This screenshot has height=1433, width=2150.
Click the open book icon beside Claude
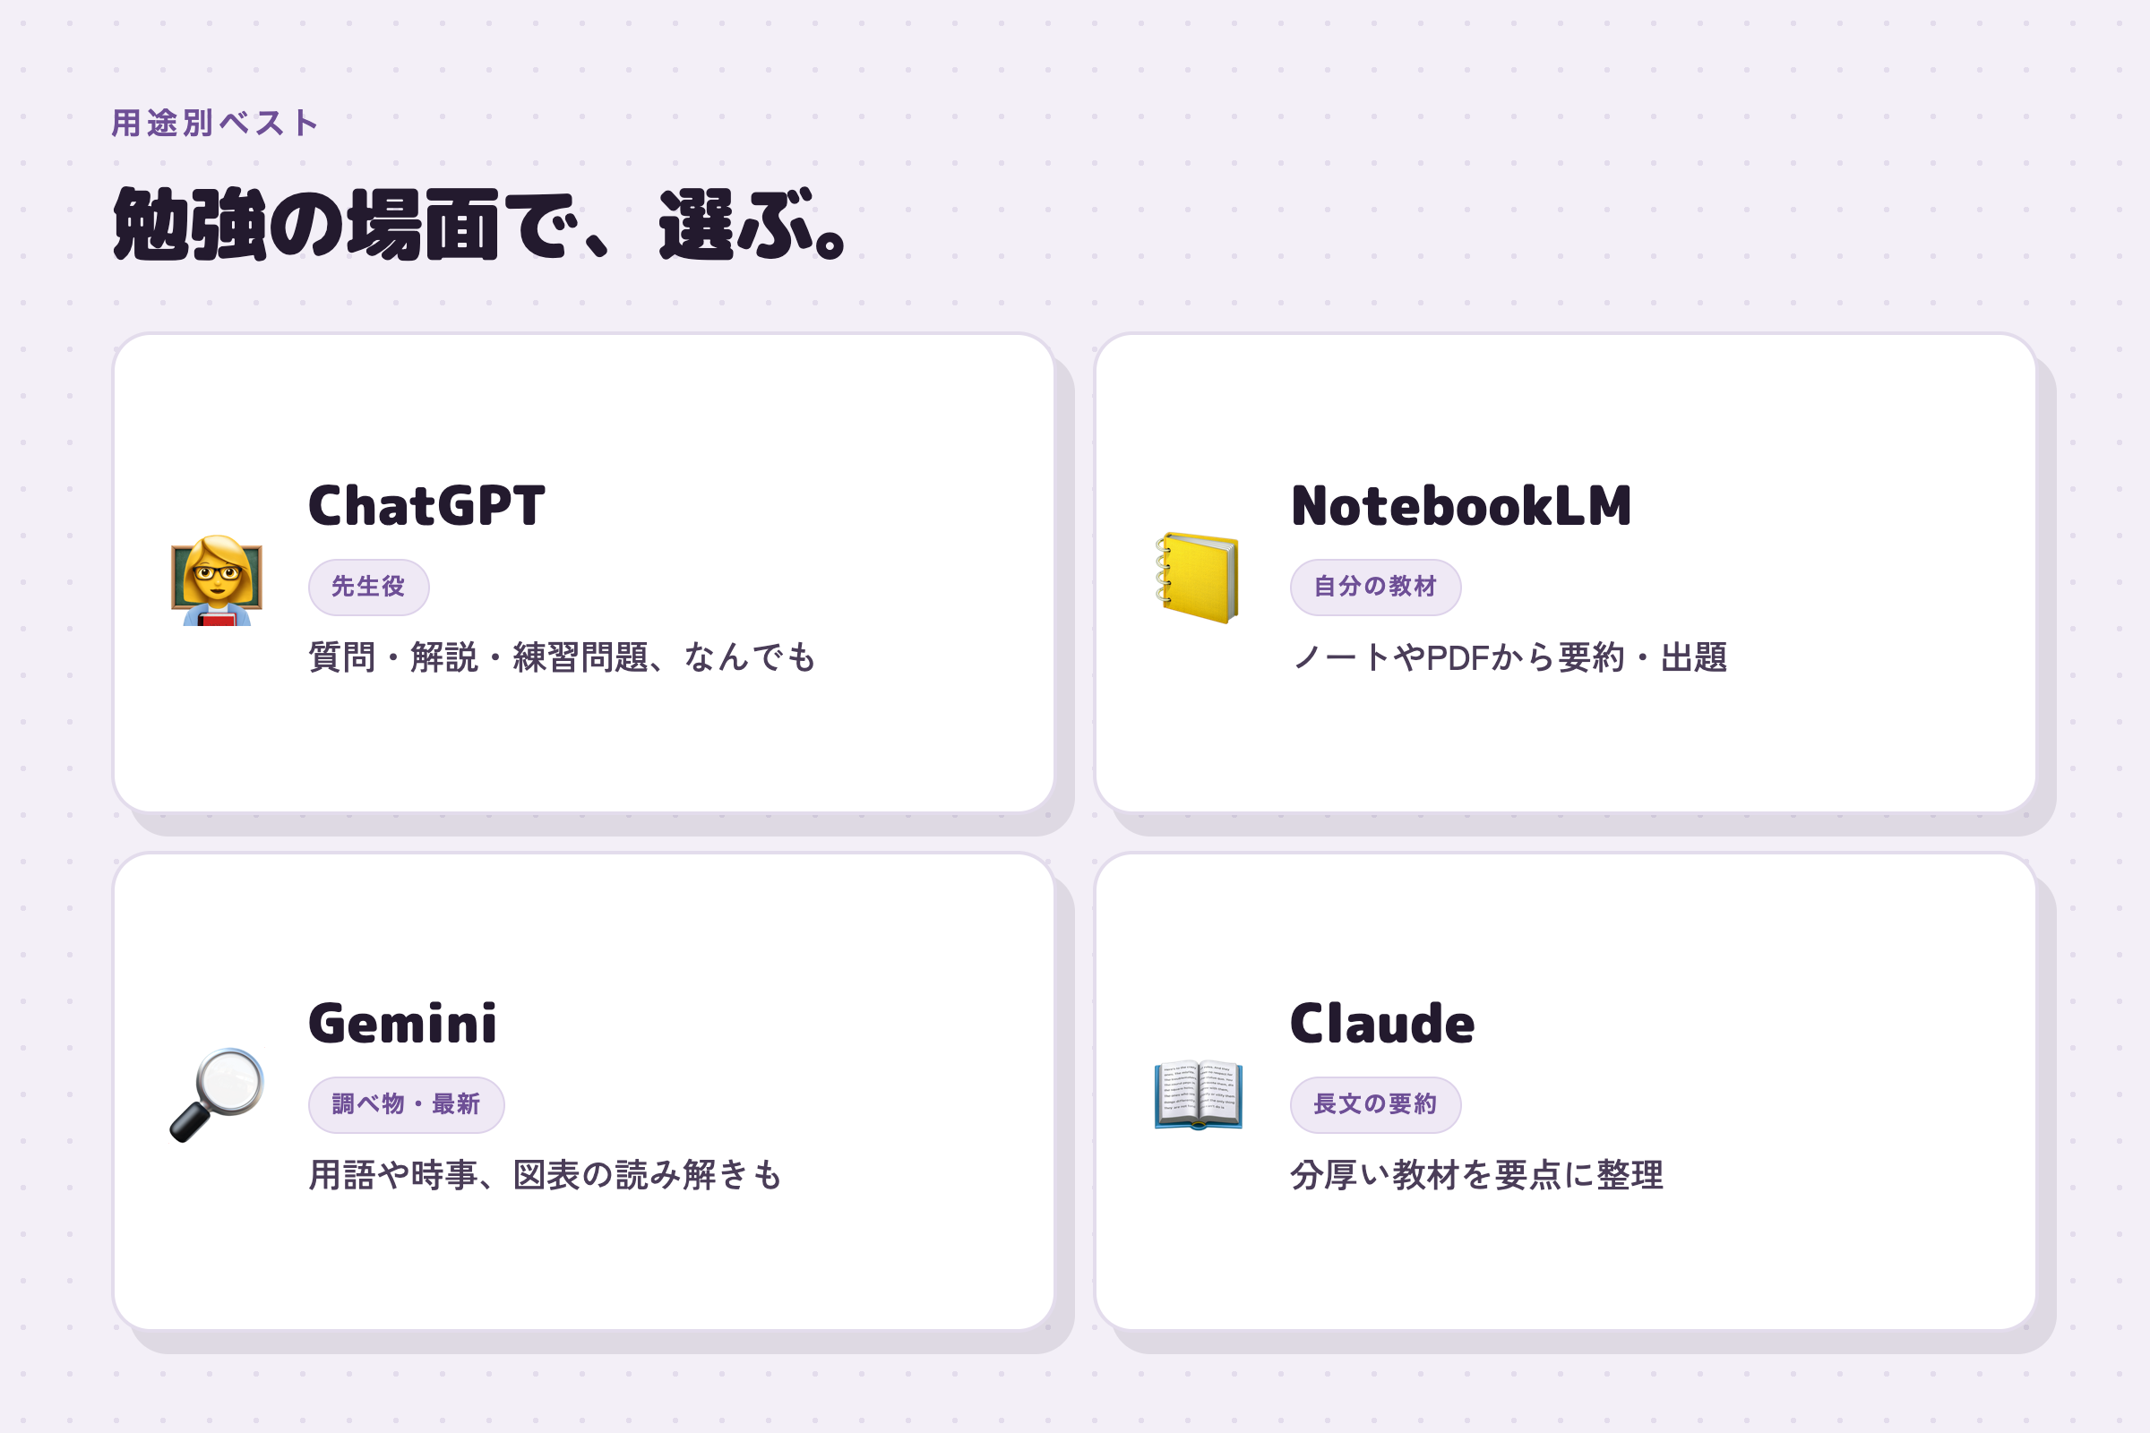[1199, 1094]
